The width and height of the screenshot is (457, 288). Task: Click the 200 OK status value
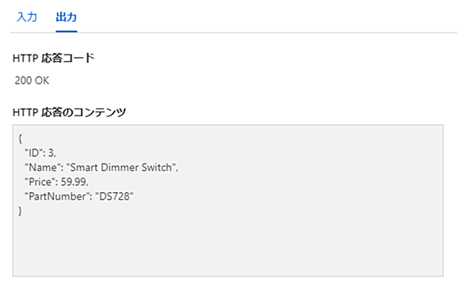[32, 80]
